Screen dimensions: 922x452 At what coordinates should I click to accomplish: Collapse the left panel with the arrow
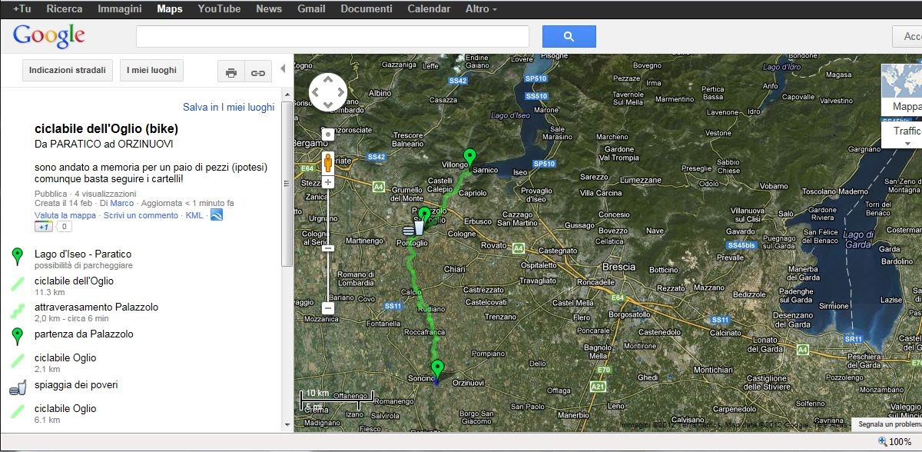pyautogui.click(x=283, y=68)
